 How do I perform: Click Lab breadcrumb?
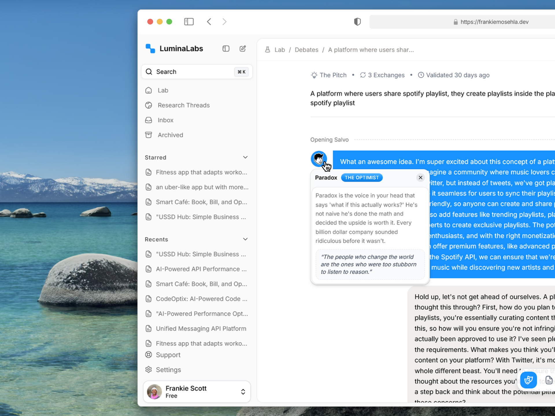[280, 50]
